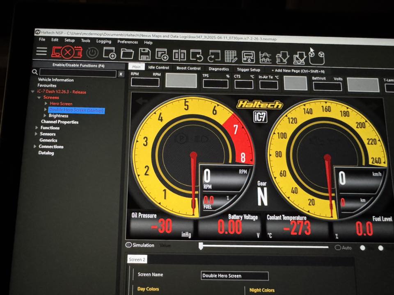Click the magnifier search icon
The height and width of the screenshot is (295, 394).
(x=35, y=72)
